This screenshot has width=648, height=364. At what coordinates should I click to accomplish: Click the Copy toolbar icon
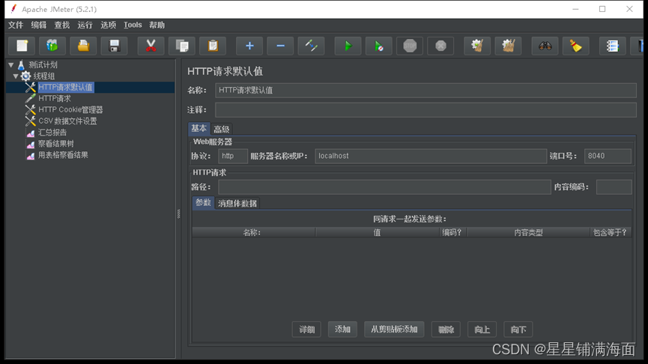[182, 46]
